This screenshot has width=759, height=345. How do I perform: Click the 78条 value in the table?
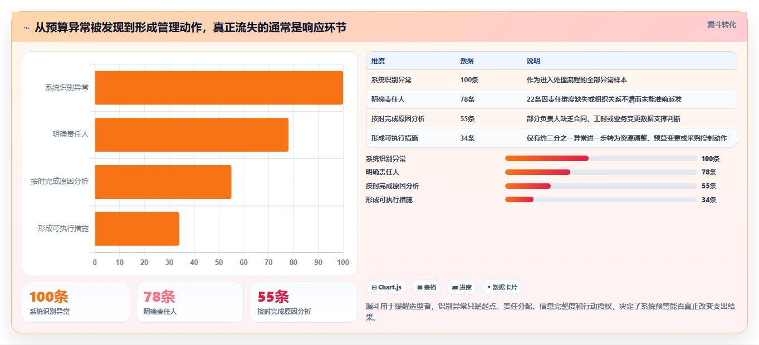[x=468, y=99]
